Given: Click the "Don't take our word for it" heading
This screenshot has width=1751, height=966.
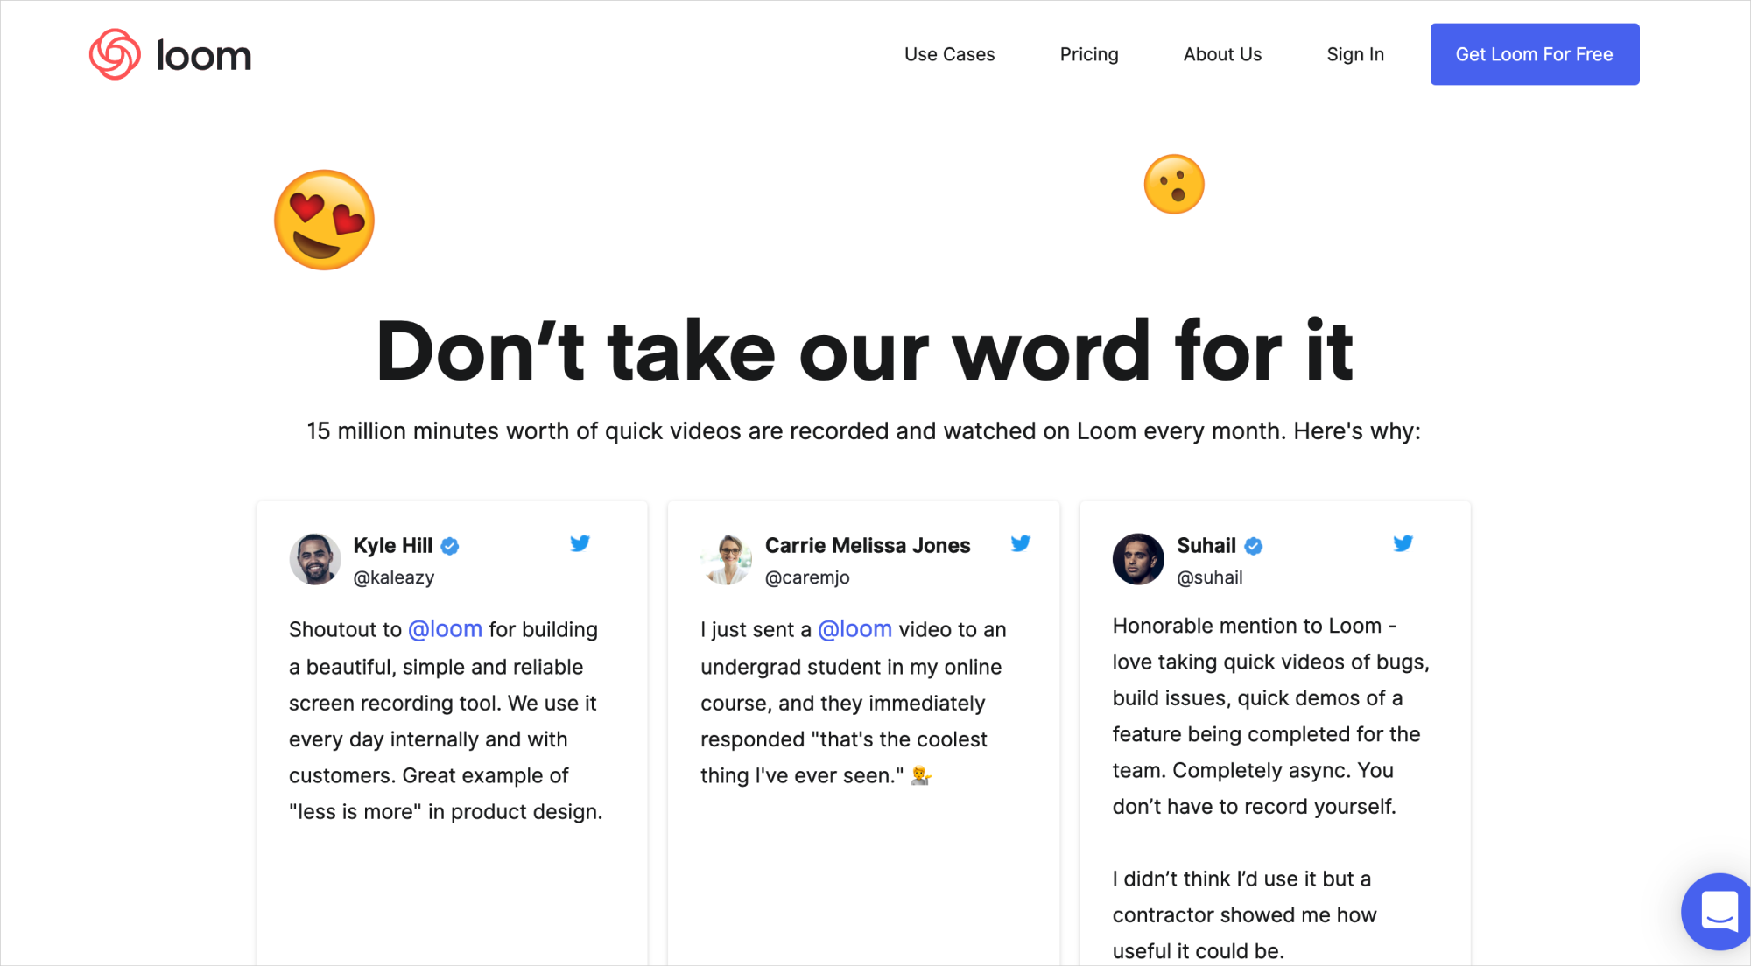Looking at the screenshot, I should pos(865,351).
